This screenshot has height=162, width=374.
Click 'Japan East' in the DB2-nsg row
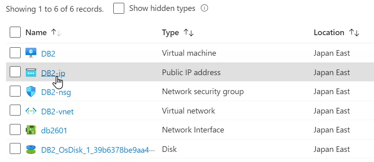click(332, 92)
